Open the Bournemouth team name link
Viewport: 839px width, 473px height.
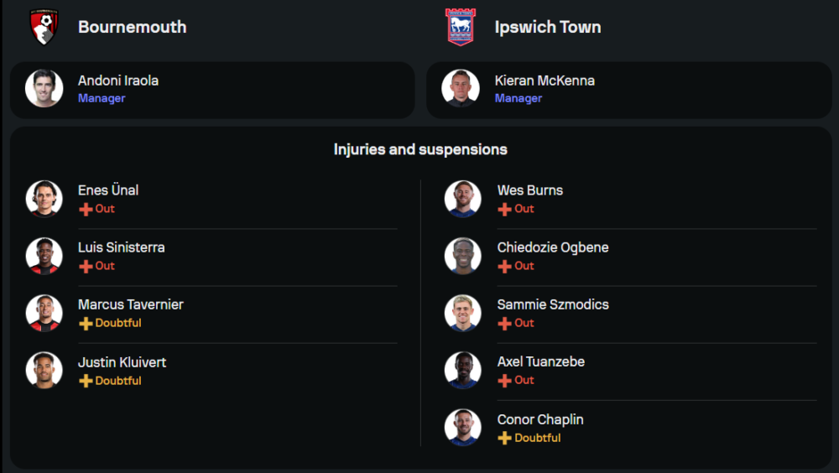132,27
